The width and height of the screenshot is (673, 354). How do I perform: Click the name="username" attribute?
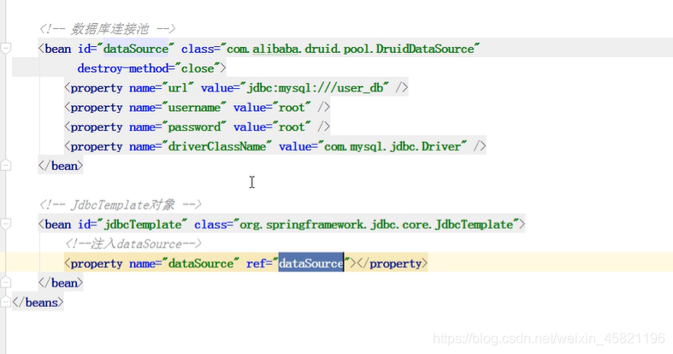point(178,107)
